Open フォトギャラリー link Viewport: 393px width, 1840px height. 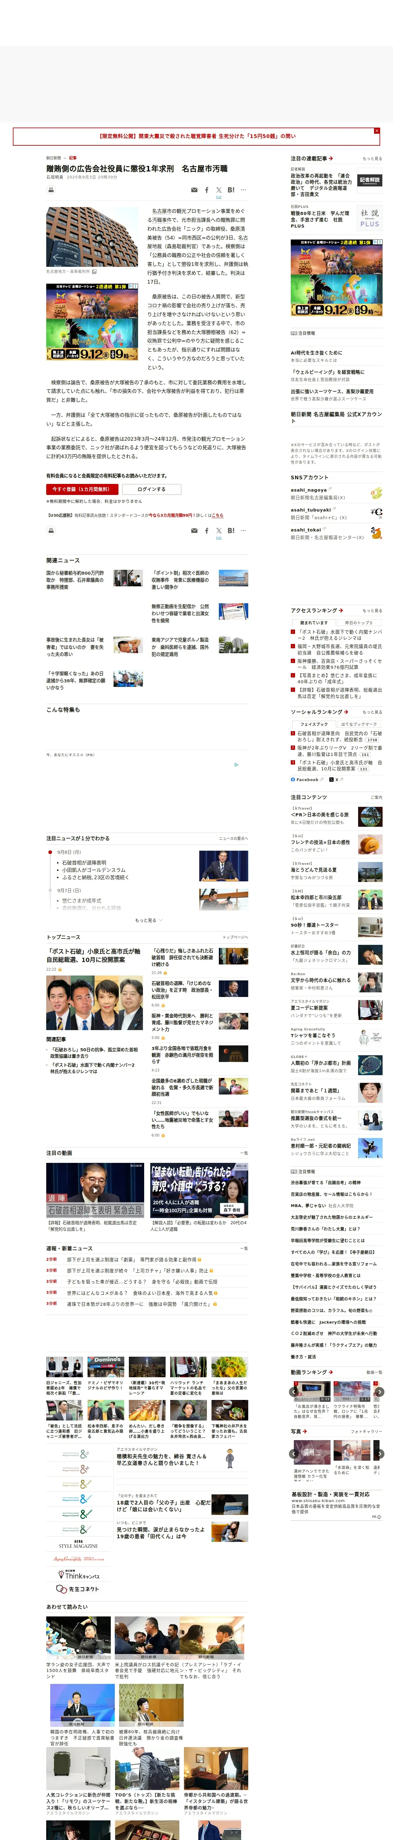pos(367,1432)
